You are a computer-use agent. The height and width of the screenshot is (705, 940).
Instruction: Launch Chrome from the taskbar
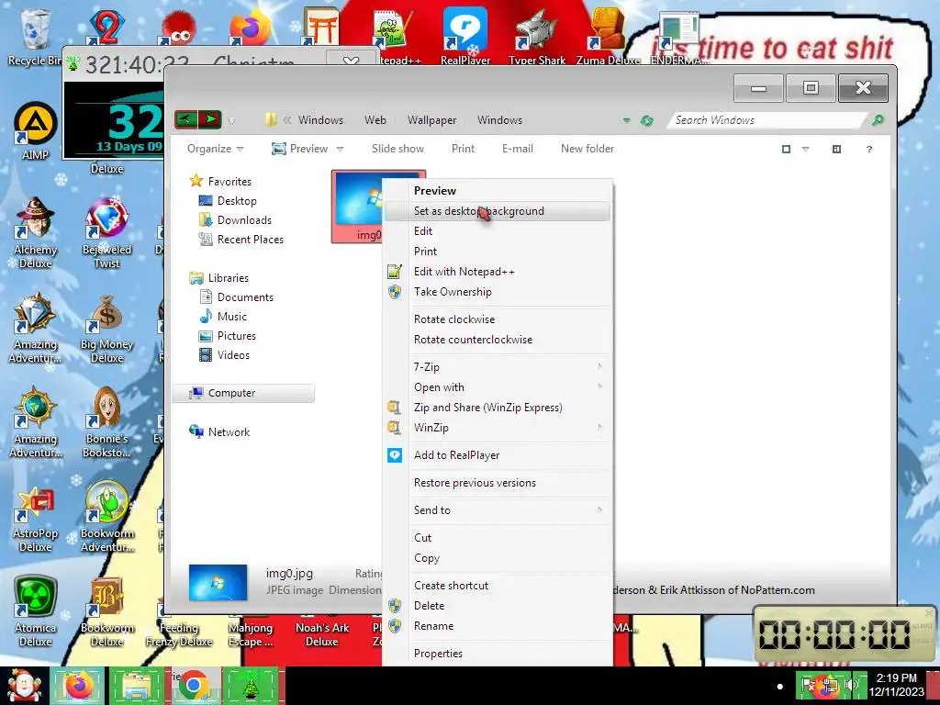[193, 686]
